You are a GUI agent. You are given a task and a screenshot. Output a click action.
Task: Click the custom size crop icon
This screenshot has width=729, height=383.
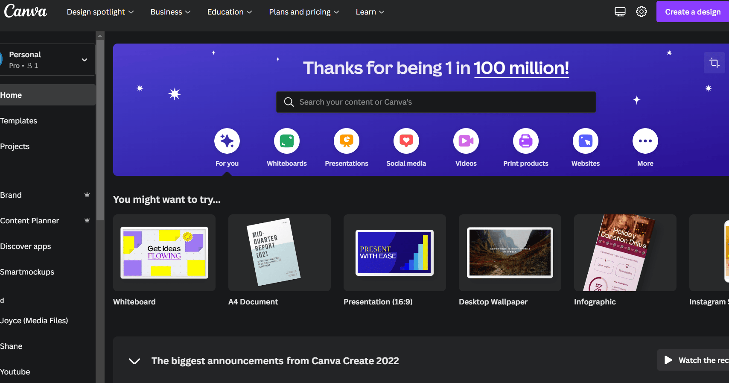[714, 63]
